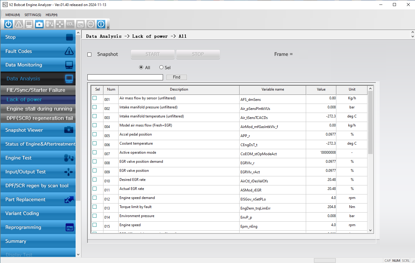Click 'Active operation mode' description cell

[179, 153]
